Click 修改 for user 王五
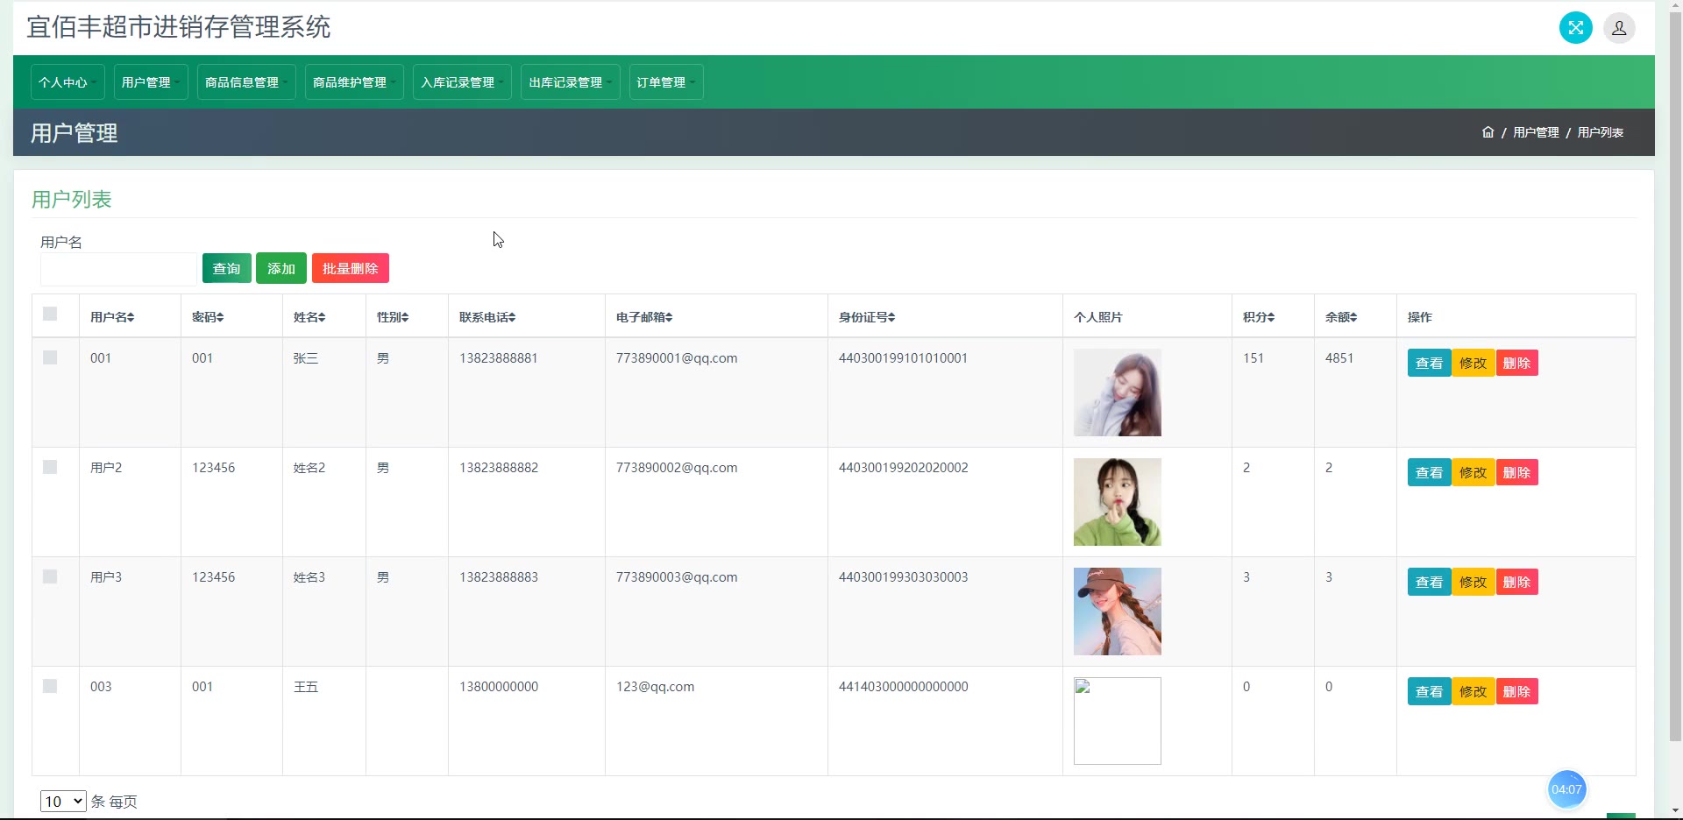1683x820 pixels. [x=1474, y=692]
